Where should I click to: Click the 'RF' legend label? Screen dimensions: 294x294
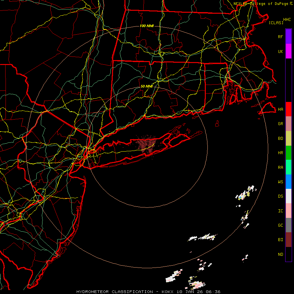click(280, 37)
